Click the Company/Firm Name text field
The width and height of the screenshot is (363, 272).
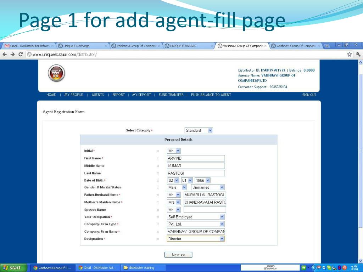196,231
